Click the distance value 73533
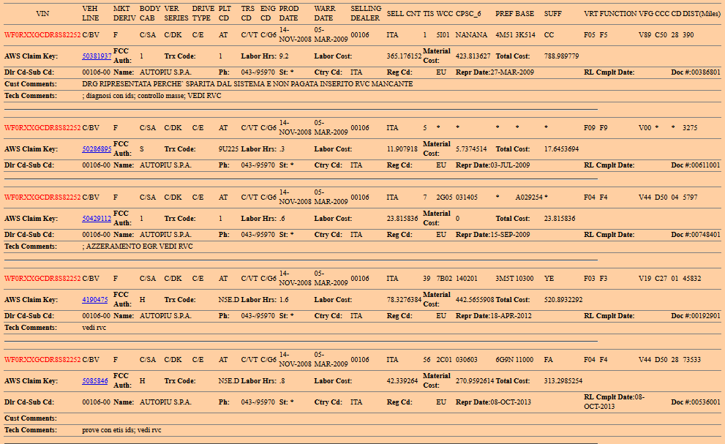Viewport: 725px width, 444px height. (691, 360)
